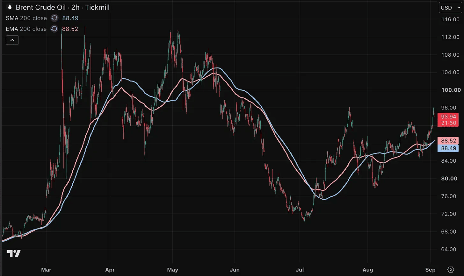This screenshot has width=464, height=276.
Task: Open chart settings hexagon icon at the bottom right
Action: point(451,270)
